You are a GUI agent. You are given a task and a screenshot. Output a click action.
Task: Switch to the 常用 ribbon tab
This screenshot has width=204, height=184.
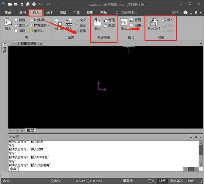[x=23, y=13]
